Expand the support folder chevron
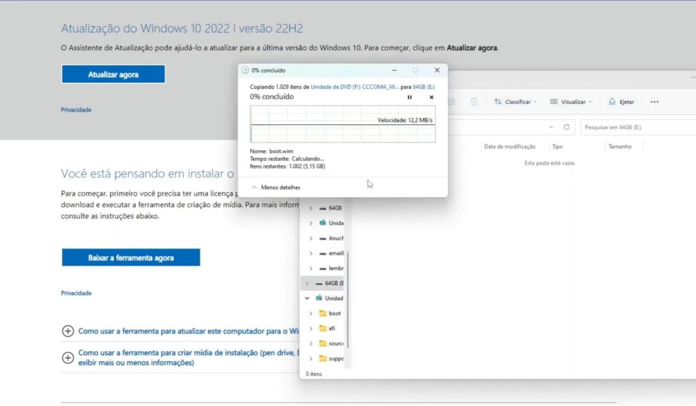 point(311,358)
